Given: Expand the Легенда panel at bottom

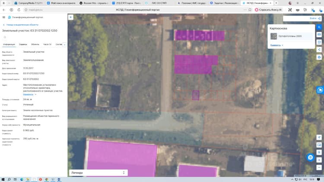Looking at the screenshot, I should (98, 173).
